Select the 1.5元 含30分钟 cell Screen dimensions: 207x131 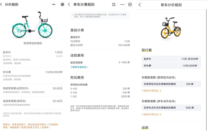(190, 59)
